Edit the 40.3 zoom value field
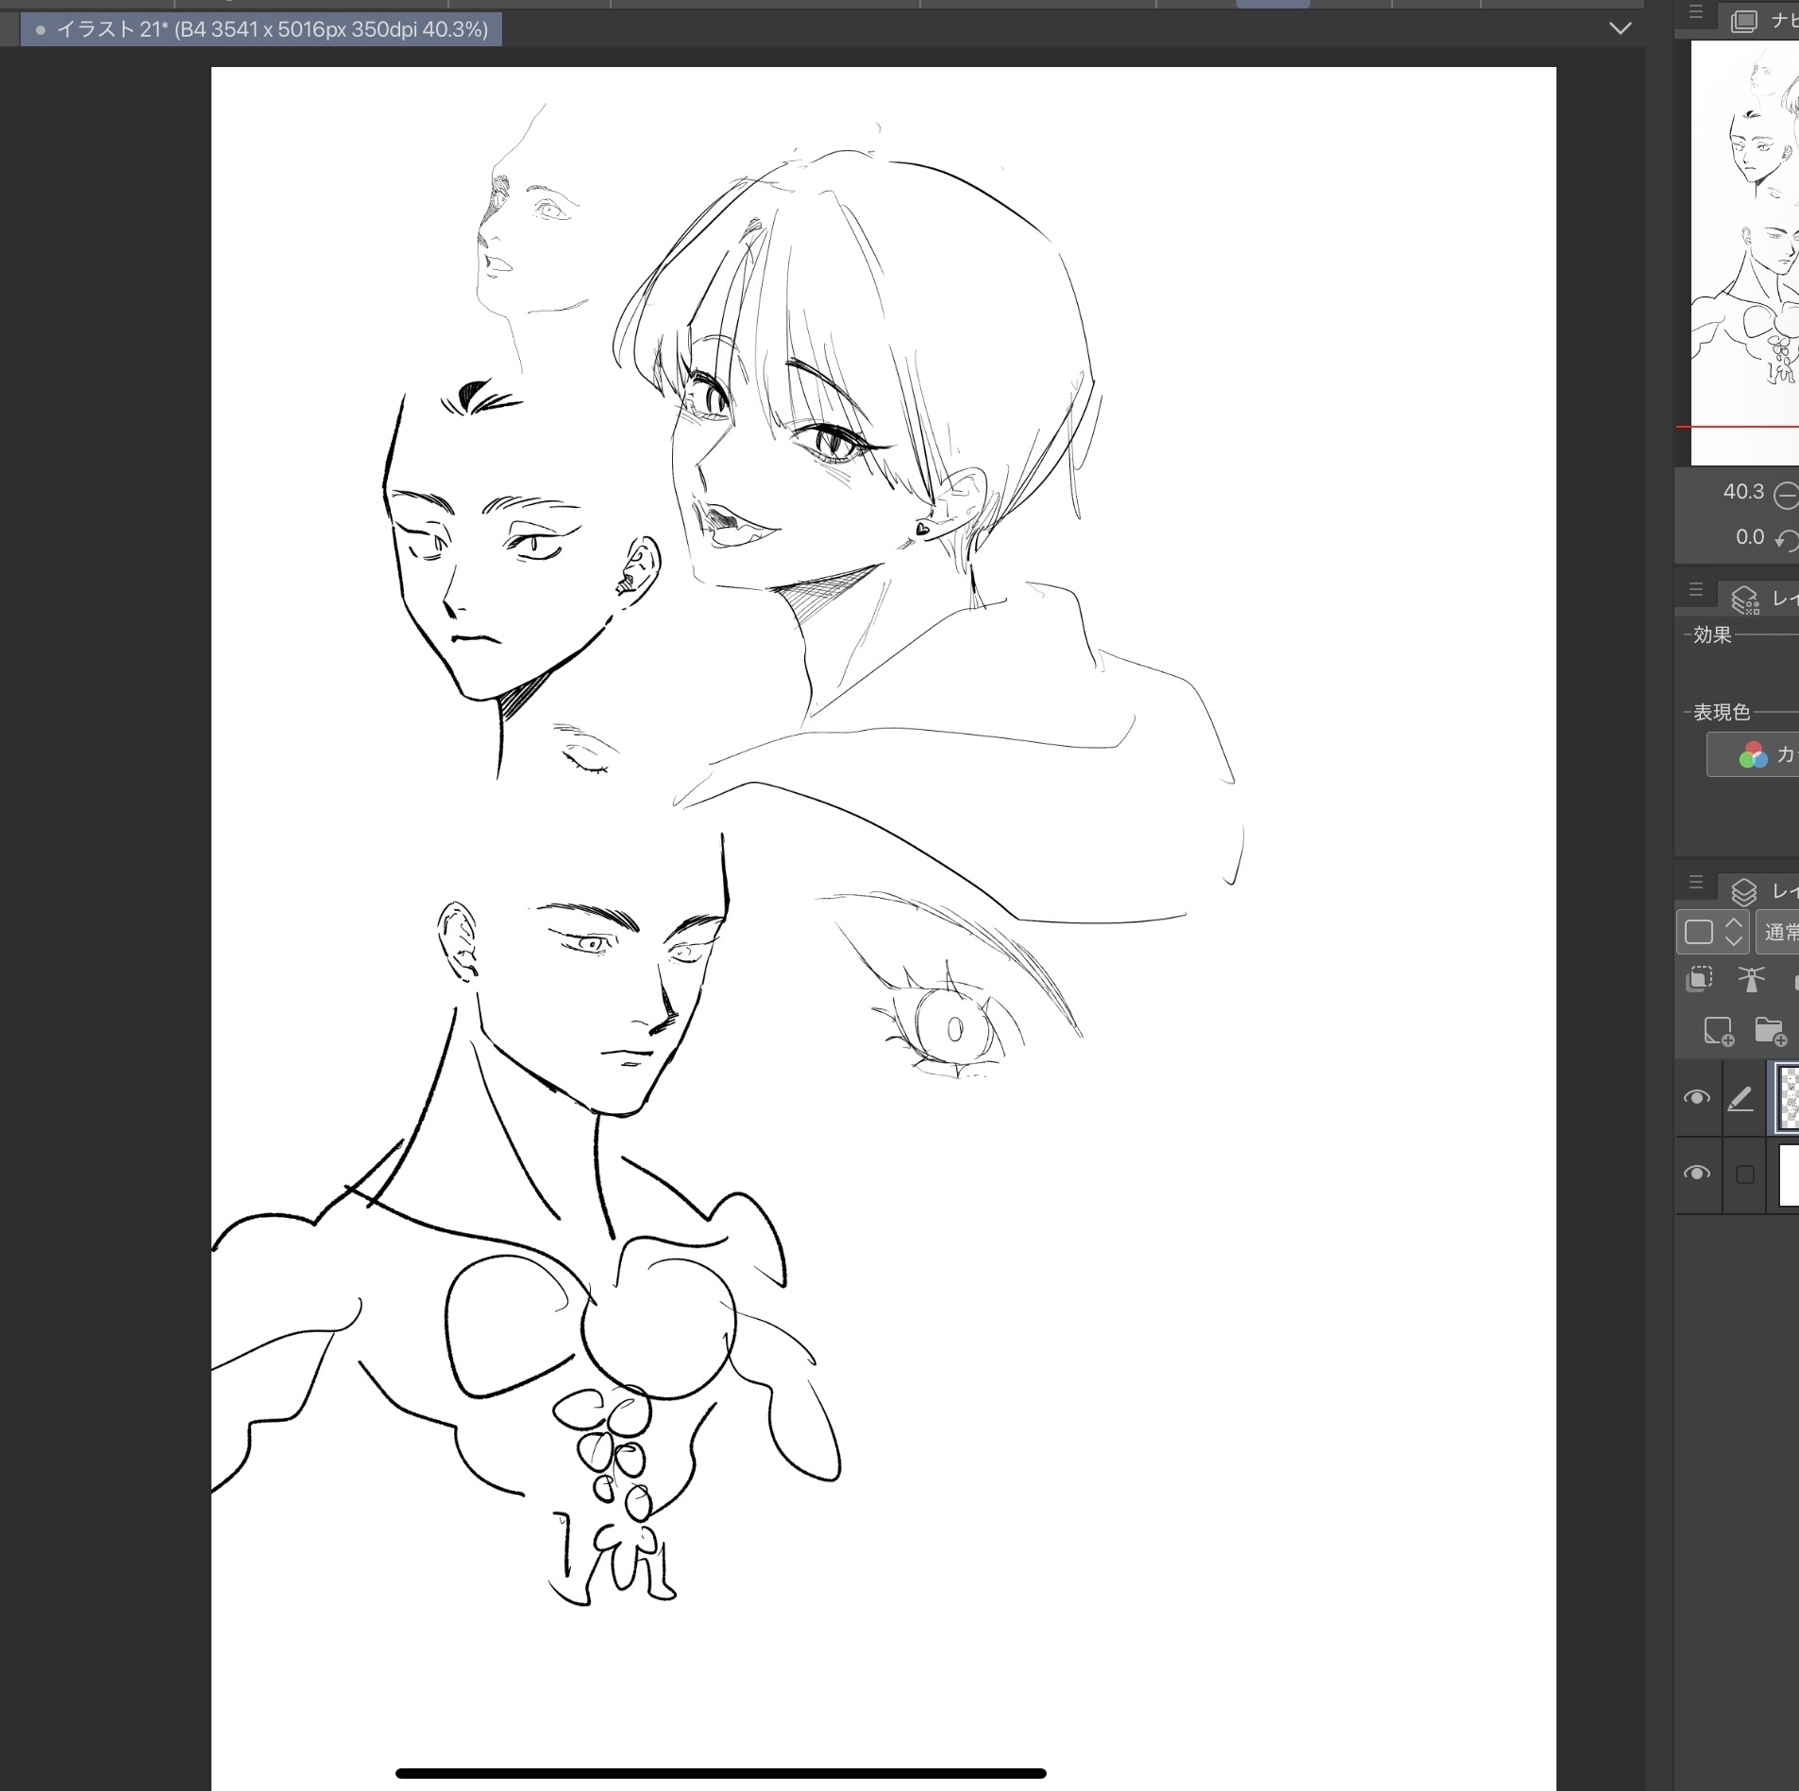 [1742, 492]
